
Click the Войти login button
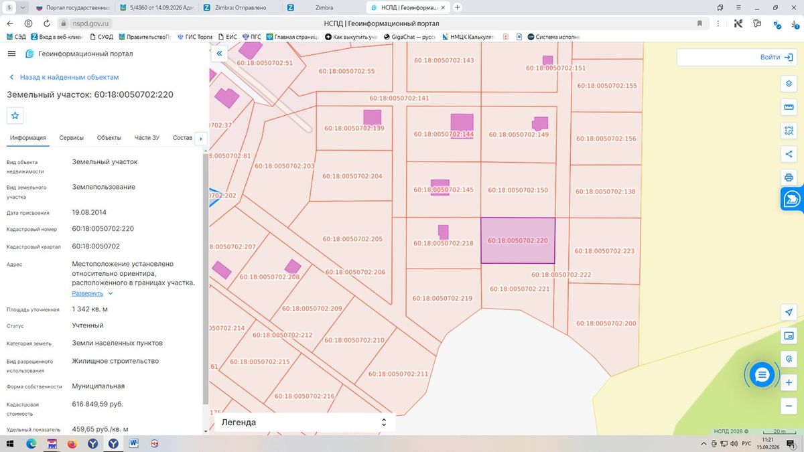777,58
